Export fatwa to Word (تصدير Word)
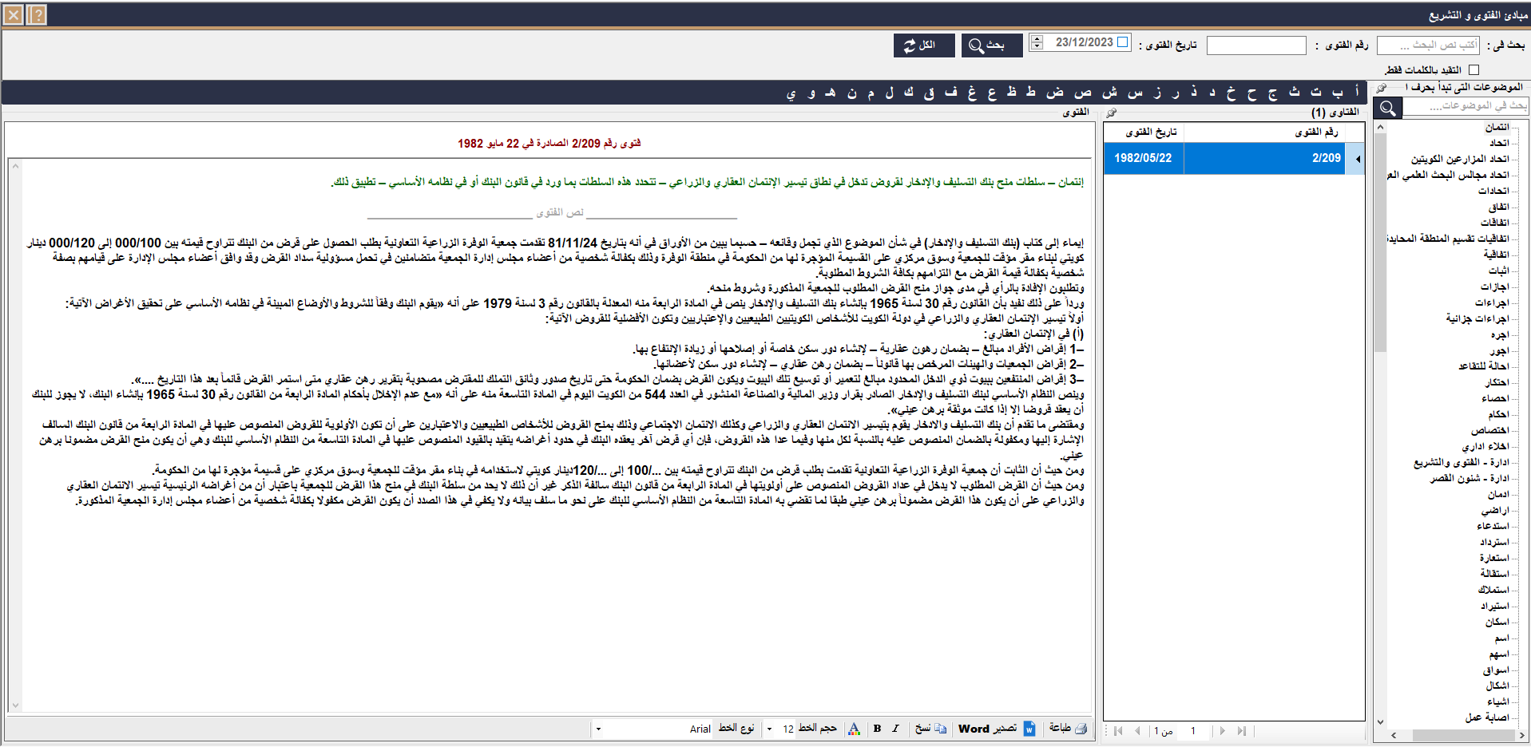The image size is (1531, 747). pyautogui.click(x=996, y=729)
